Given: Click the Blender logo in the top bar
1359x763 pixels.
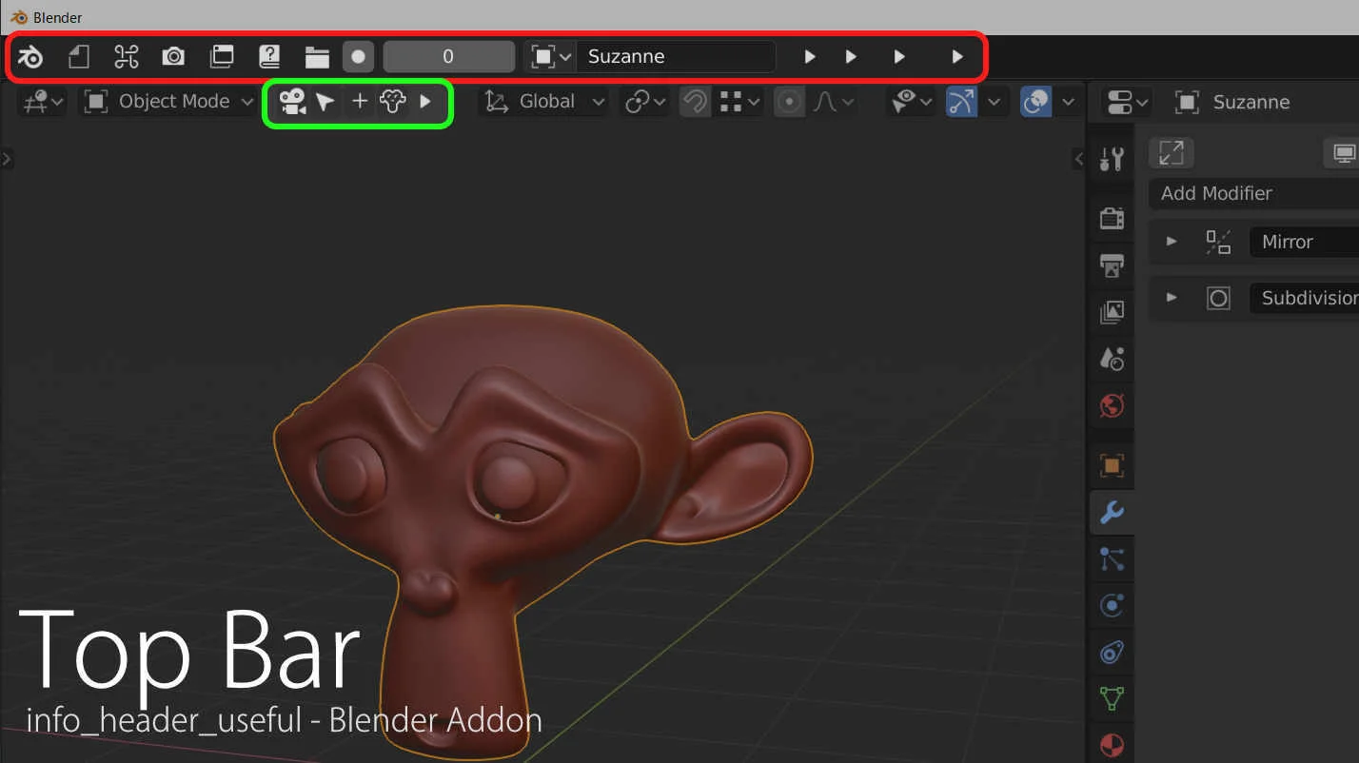Looking at the screenshot, I should click(x=30, y=56).
